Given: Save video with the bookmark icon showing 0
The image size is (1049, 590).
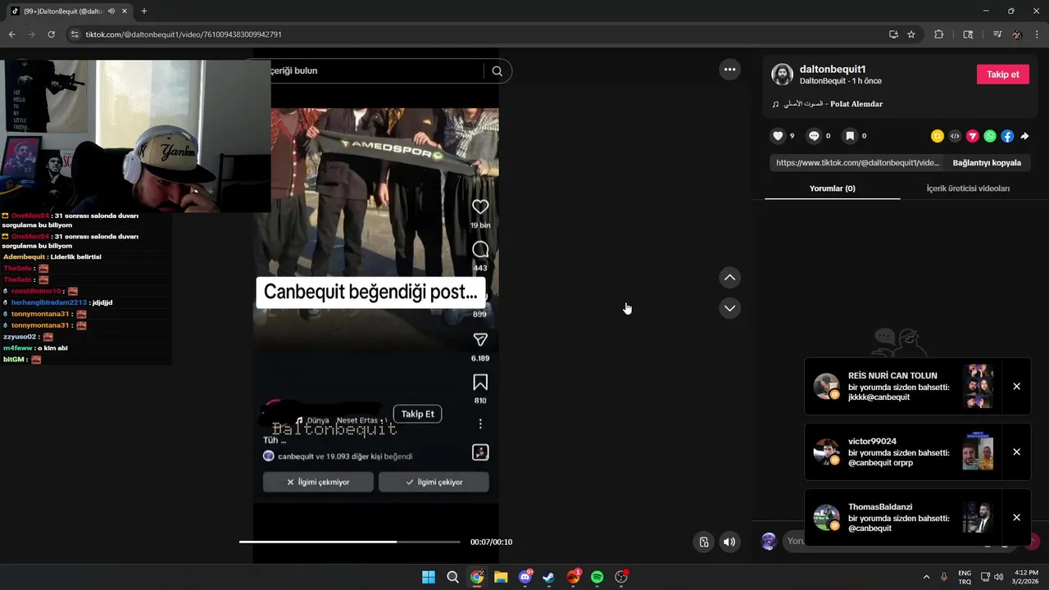Looking at the screenshot, I should pos(850,136).
